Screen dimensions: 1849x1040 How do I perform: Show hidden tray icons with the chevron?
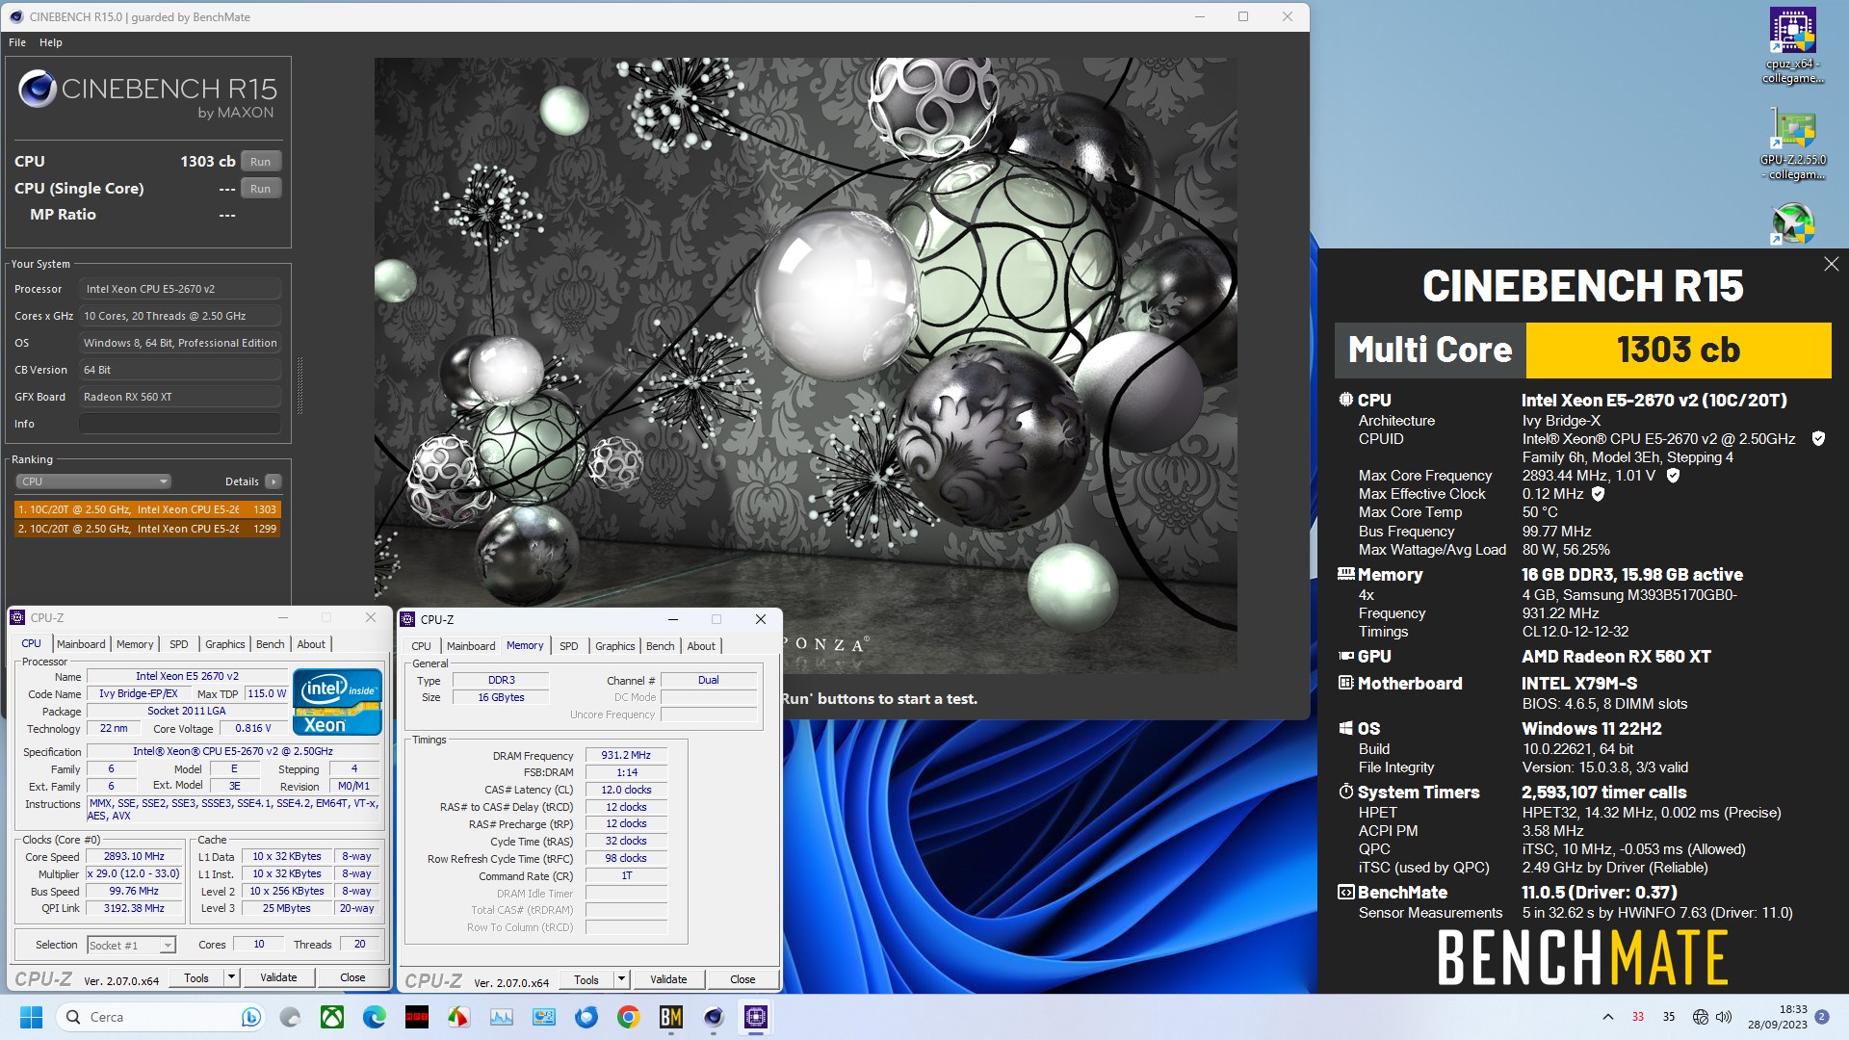coord(1607,1017)
